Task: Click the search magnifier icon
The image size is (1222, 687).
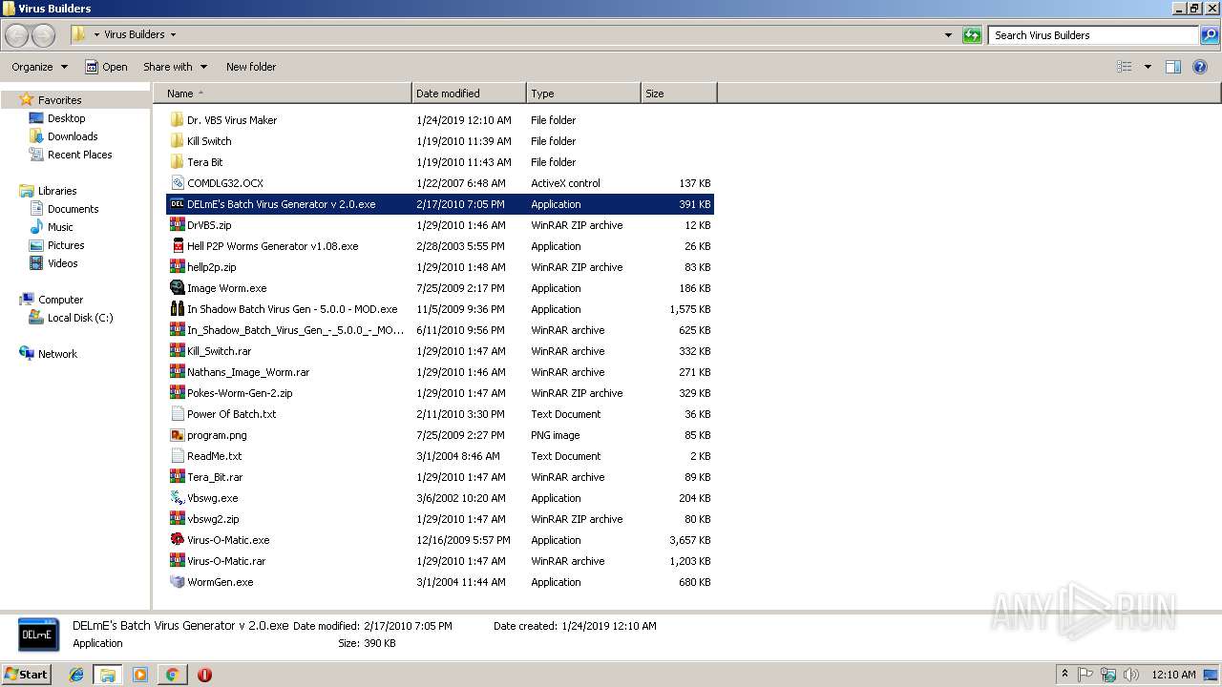Action: (1210, 35)
